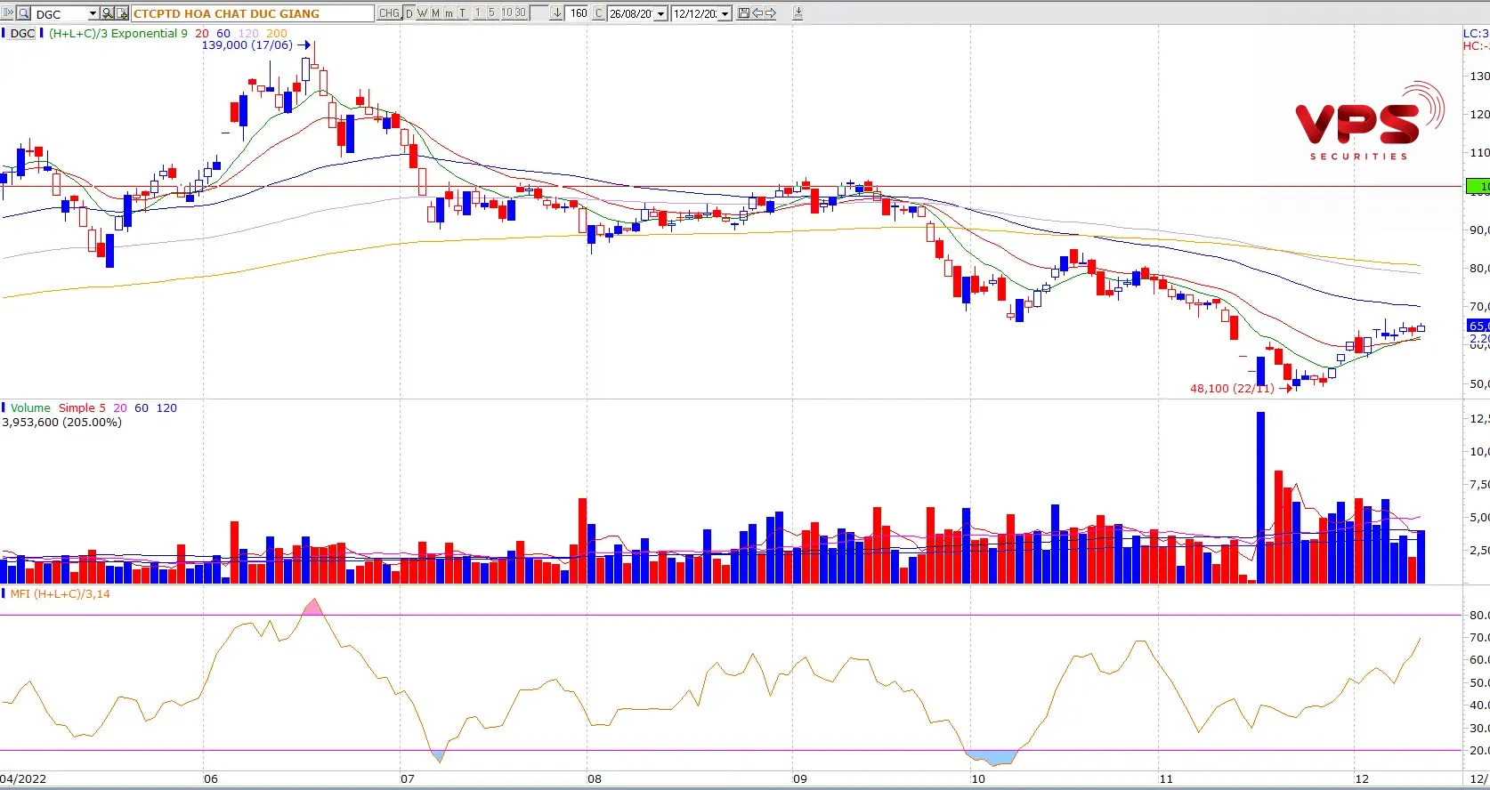Click the right arrow navigation icon
The height and width of the screenshot is (790, 1490).
(x=771, y=13)
